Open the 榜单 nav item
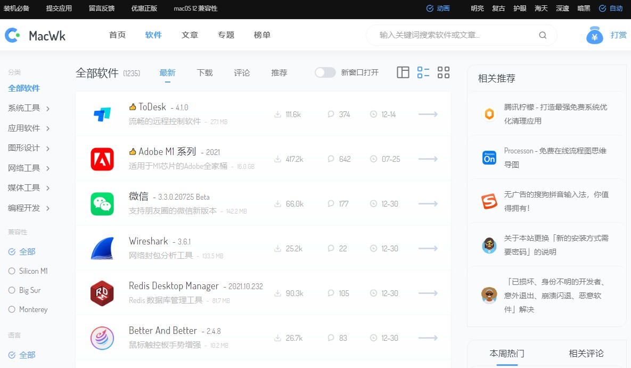This screenshot has height=368, width=631. pyautogui.click(x=262, y=35)
